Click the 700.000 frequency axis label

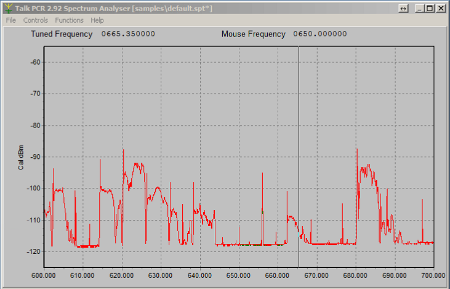[433, 275]
